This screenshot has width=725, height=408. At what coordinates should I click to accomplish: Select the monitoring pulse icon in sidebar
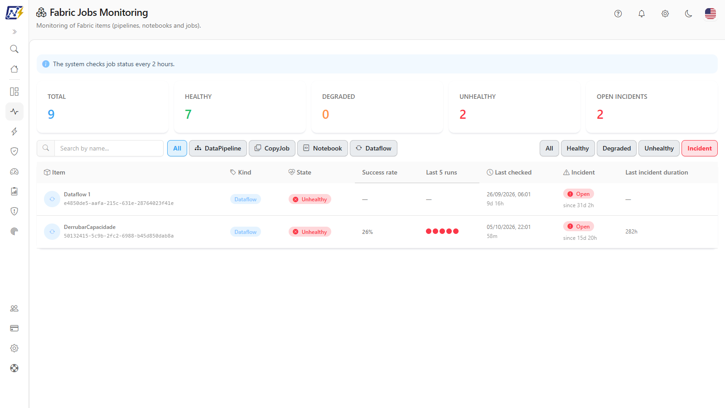tap(14, 112)
